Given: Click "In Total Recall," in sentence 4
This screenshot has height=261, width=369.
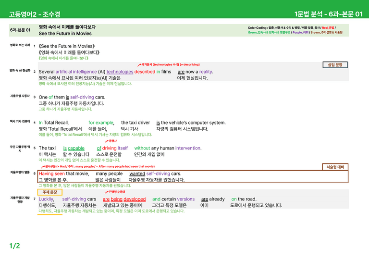Looking at the screenshot, I should 54,123.
